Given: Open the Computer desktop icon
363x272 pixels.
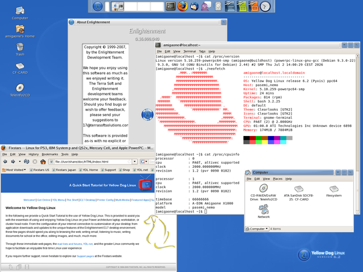Looking at the screenshot, I should (x=20, y=13).
